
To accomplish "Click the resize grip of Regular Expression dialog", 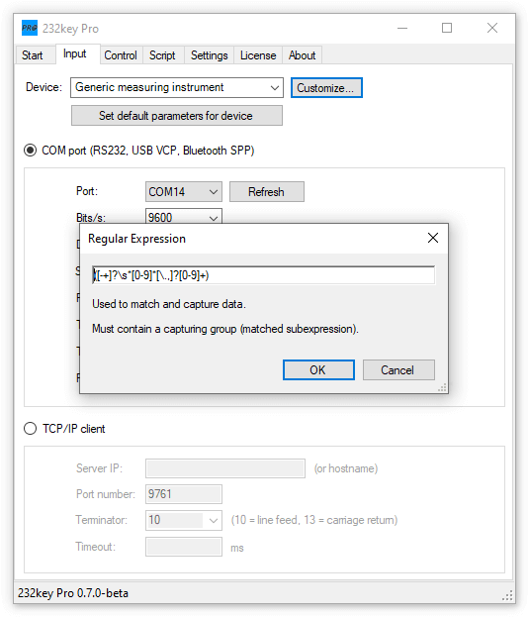I will pos(443,388).
